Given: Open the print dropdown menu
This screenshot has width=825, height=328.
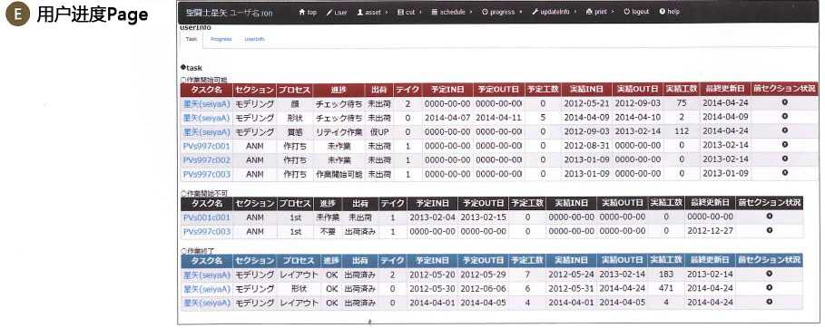Looking at the screenshot, I should (600, 12).
